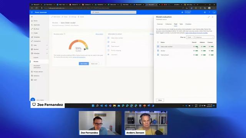Viewport: 246px width, 138px height.
Task: Open the browser profile avatar
Action: 209,8
